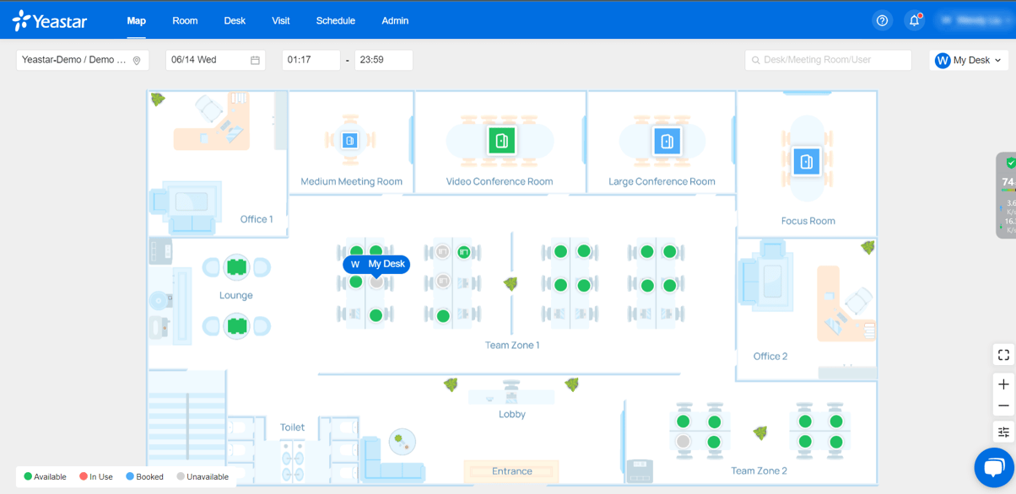1016x494 pixels.
Task: Open the 06/14 date picker
Action: click(x=215, y=60)
